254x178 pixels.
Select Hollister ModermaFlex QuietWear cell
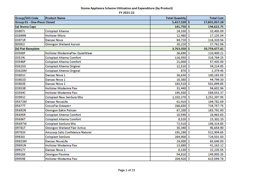97,53
